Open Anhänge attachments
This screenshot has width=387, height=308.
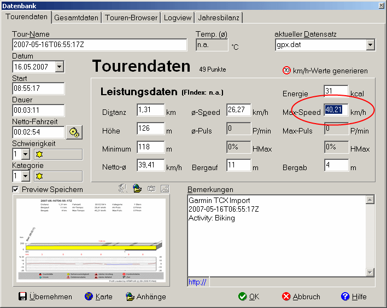pyautogui.click(x=145, y=297)
